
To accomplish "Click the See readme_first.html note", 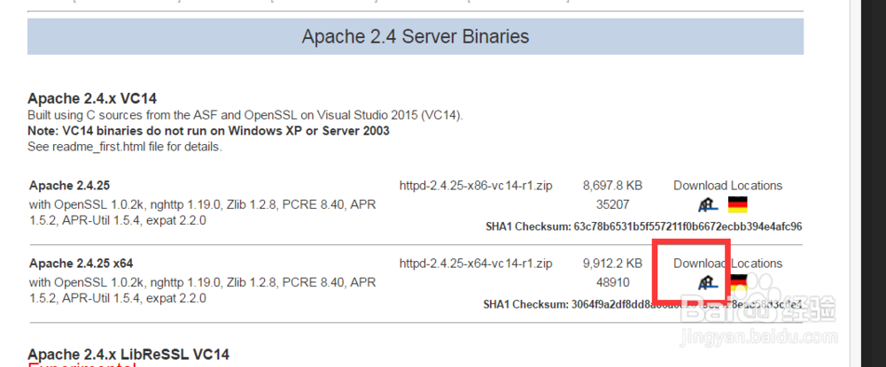I will tap(125, 147).
